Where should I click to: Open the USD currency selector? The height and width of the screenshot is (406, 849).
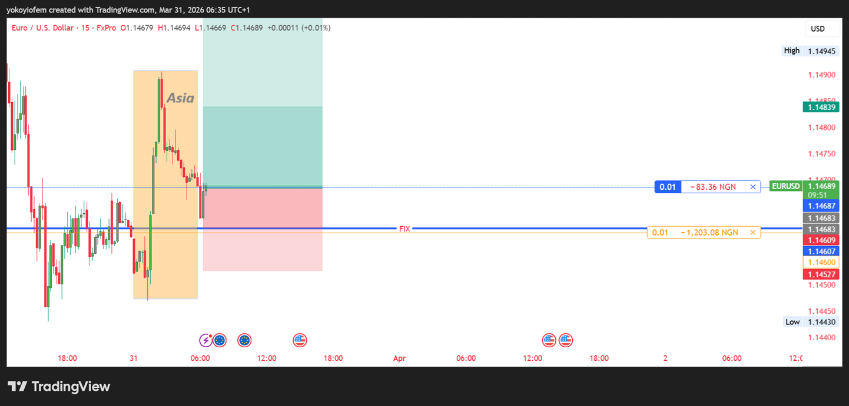(817, 29)
